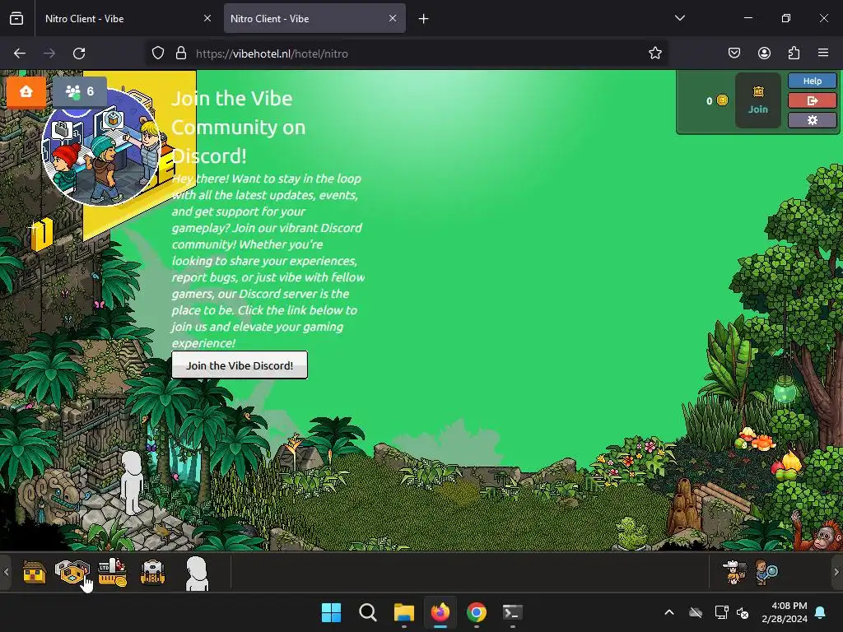Open the Windows Start menu
Image resolution: width=843 pixels, height=632 pixels.
[331, 612]
